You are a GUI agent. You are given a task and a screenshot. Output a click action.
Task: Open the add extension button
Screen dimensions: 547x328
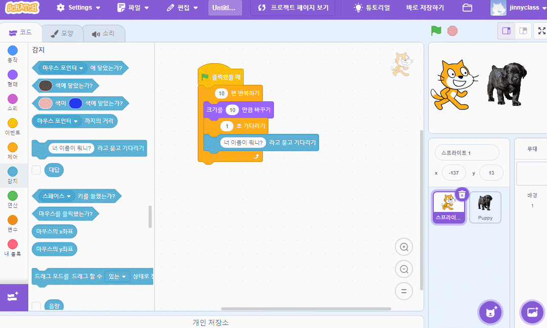pos(13,297)
